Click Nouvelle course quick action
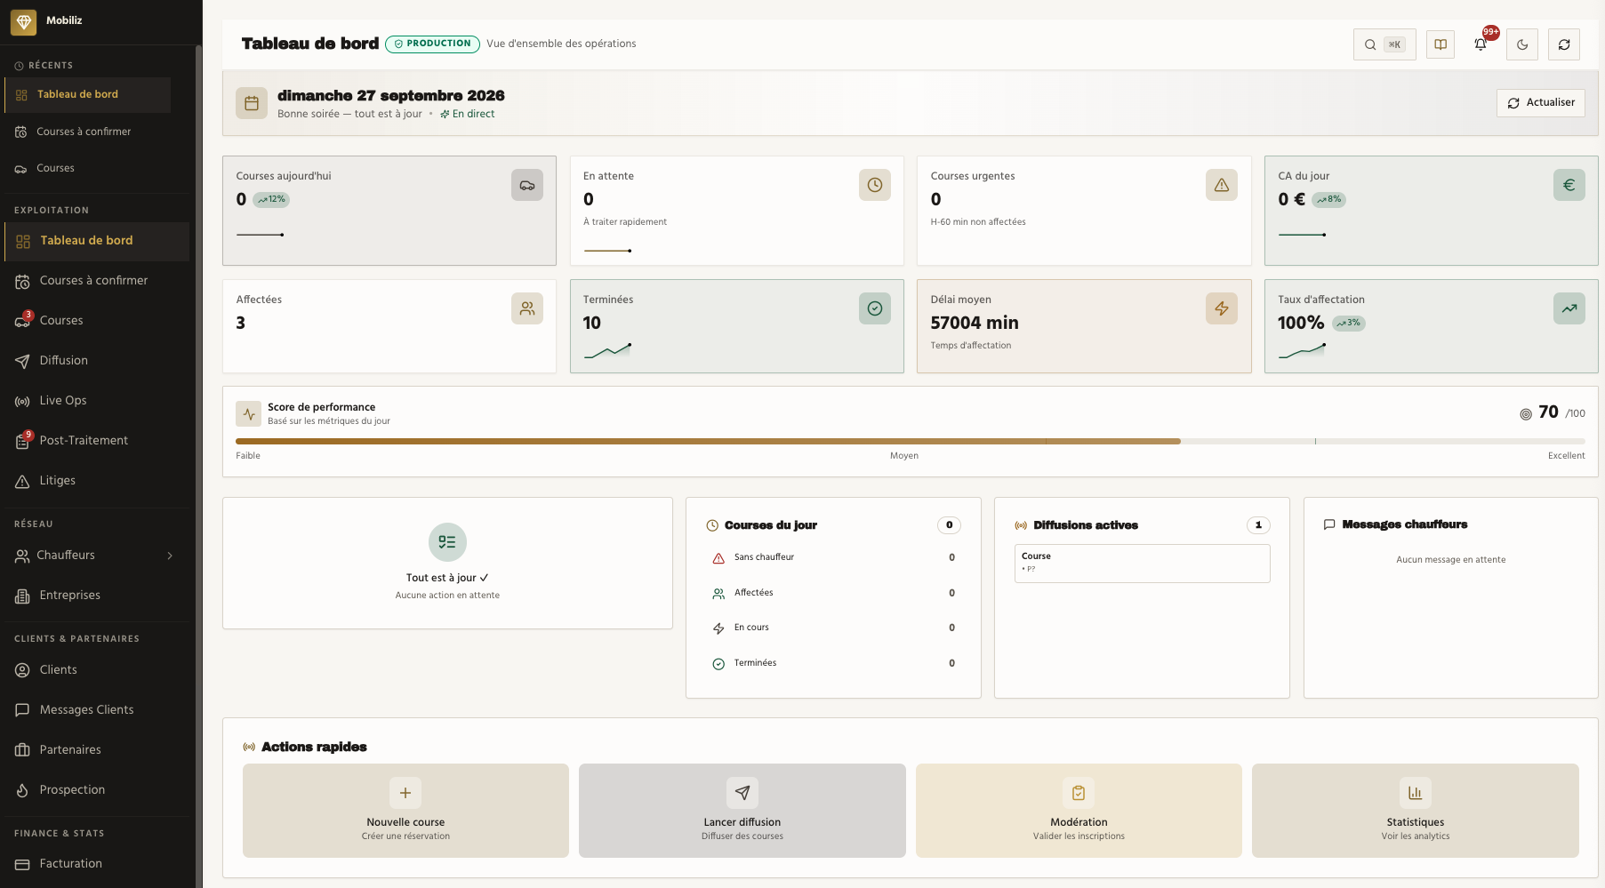The height and width of the screenshot is (888, 1605). point(405,811)
